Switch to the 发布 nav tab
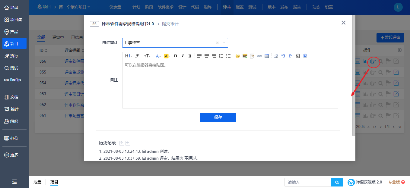This screenshot has height=188, width=410. coord(284,7)
